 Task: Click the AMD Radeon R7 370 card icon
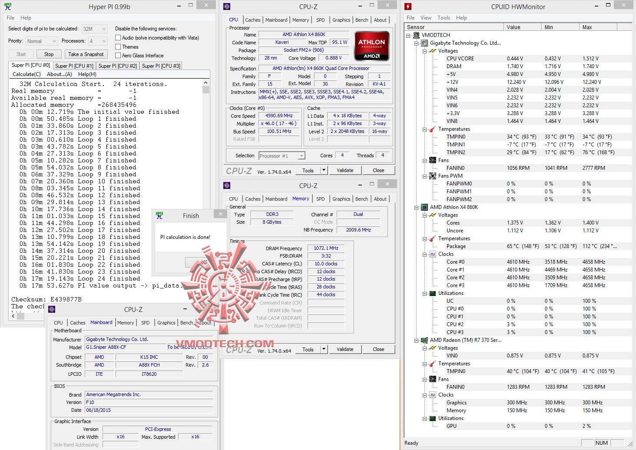pos(424,340)
